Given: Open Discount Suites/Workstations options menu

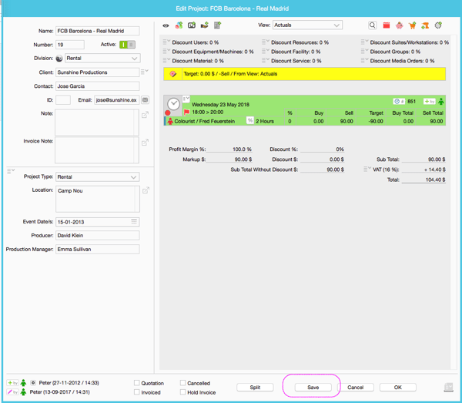Looking at the screenshot, I should 364,42.
